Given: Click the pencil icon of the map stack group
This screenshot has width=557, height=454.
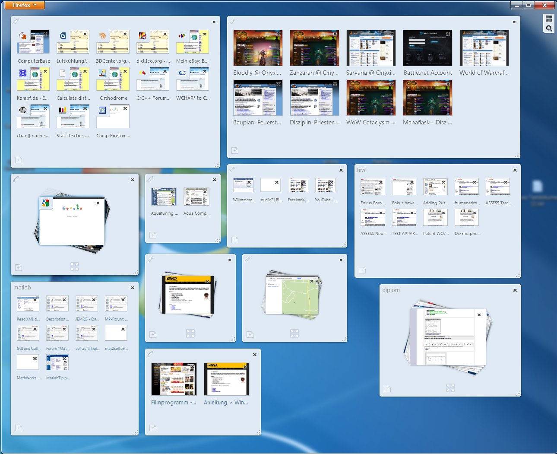Looking at the screenshot, I should pos(247,259).
